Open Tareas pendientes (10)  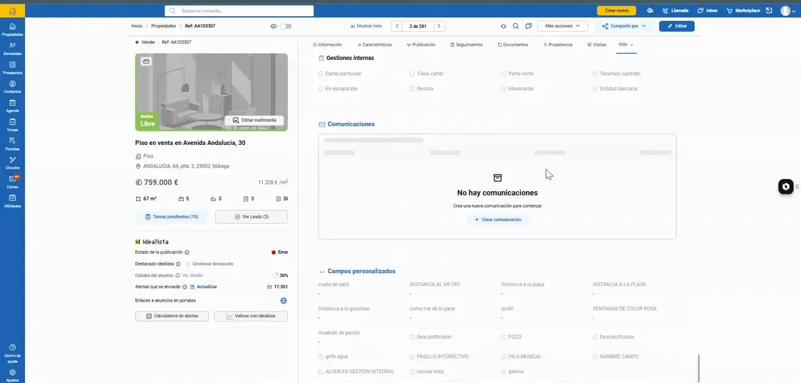point(171,217)
